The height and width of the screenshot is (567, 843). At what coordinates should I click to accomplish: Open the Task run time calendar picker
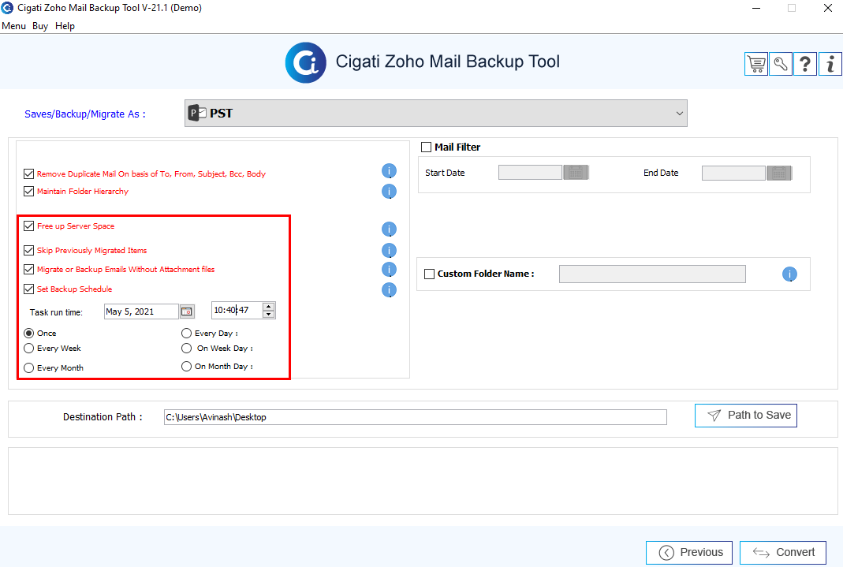point(187,311)
